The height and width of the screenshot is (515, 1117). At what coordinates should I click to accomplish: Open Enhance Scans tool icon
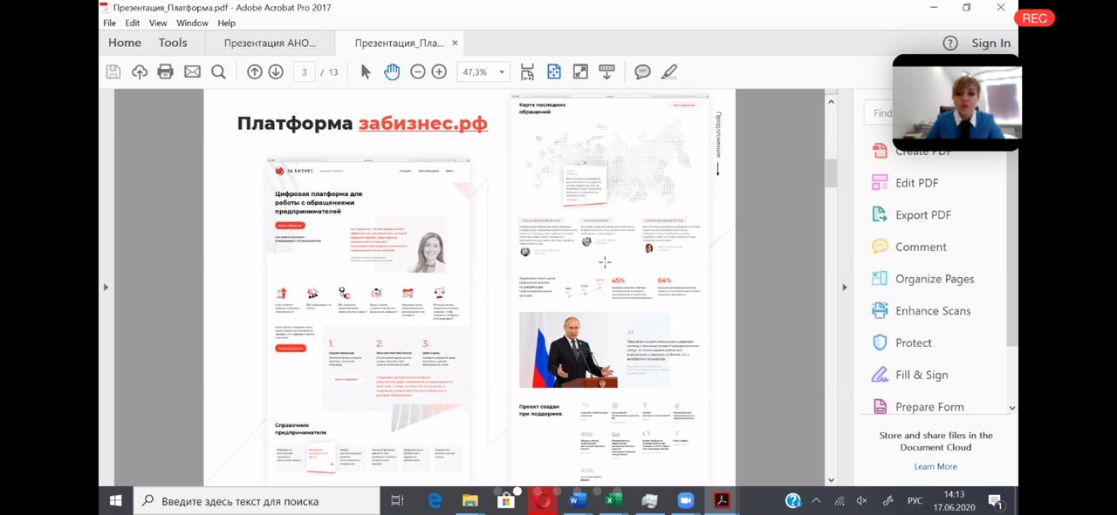[x=880, y=311]
